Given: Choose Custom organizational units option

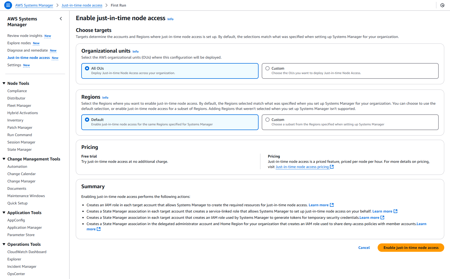Looking at the screenshot, I should 267,68.
